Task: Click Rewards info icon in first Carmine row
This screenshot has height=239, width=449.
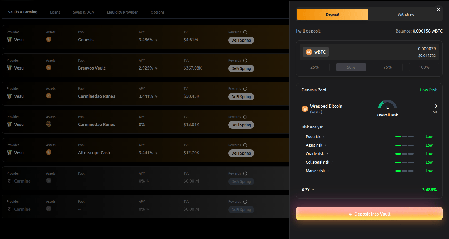Action: point(245,173)
